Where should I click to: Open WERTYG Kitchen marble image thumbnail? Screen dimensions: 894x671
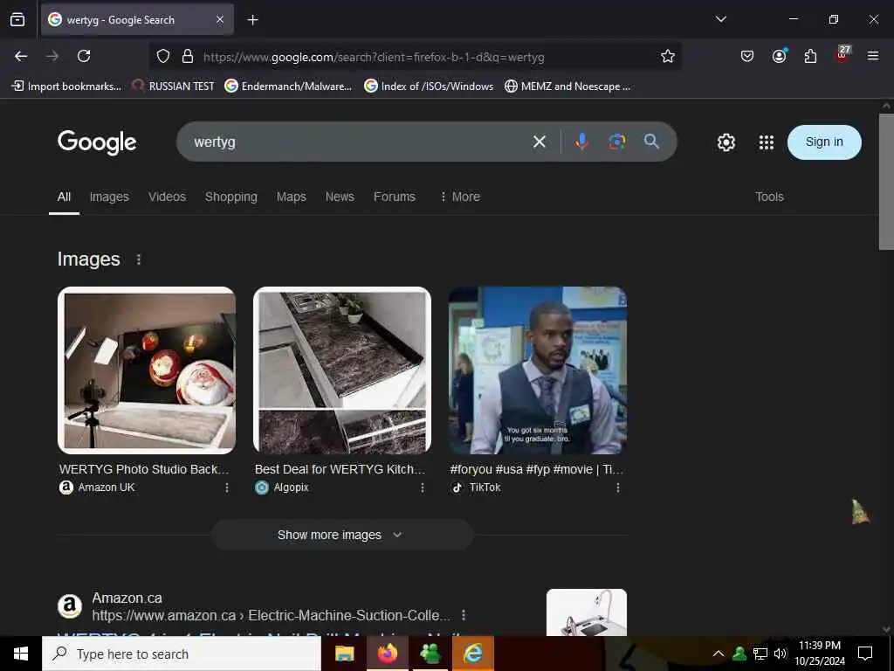tap(342, 370)
